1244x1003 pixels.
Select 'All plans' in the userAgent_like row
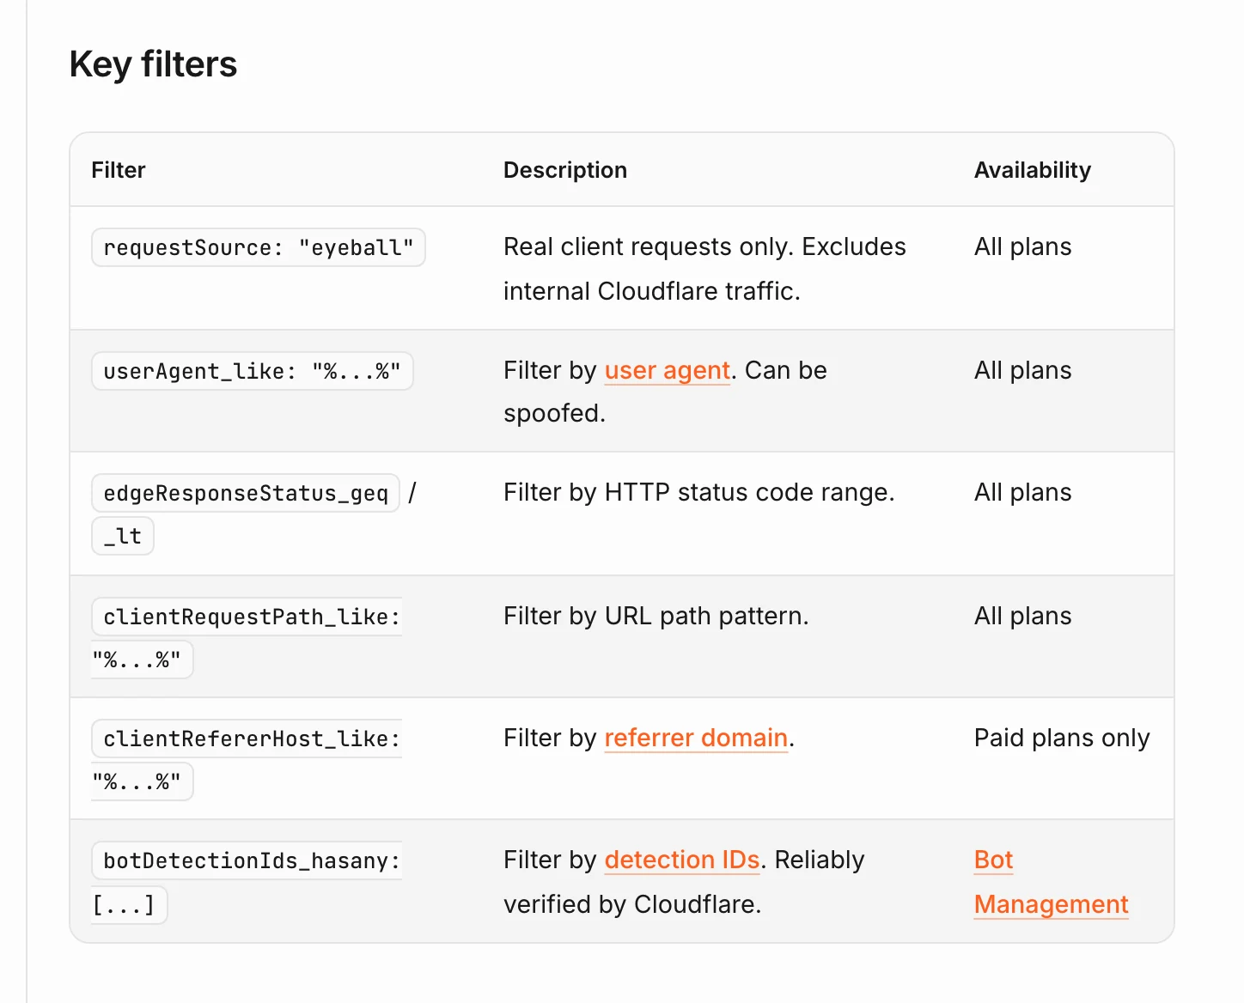[x=1023, y=370]
